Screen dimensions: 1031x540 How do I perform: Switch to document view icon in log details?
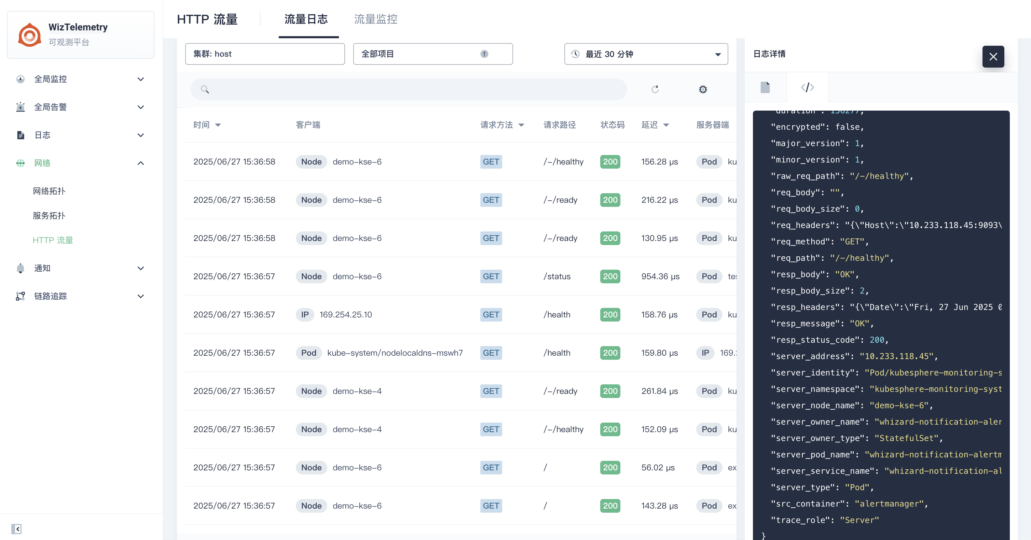tap(765, 87)
